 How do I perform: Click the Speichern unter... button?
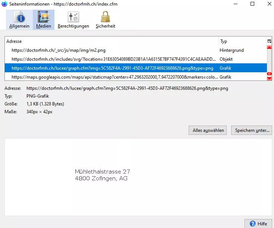tap(252, 130)
